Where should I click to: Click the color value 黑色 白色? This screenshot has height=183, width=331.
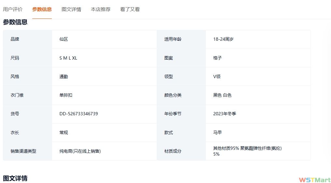[222, 95]
